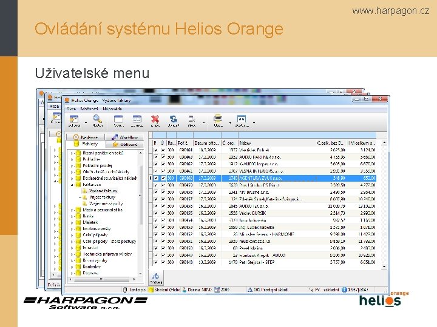Click the magnifier search icon in the toolbar
This screenshot has height=327, width=437.
tap(97, 119)
